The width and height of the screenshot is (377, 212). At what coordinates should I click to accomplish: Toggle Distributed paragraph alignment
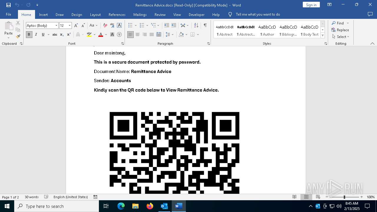point(159,34)
